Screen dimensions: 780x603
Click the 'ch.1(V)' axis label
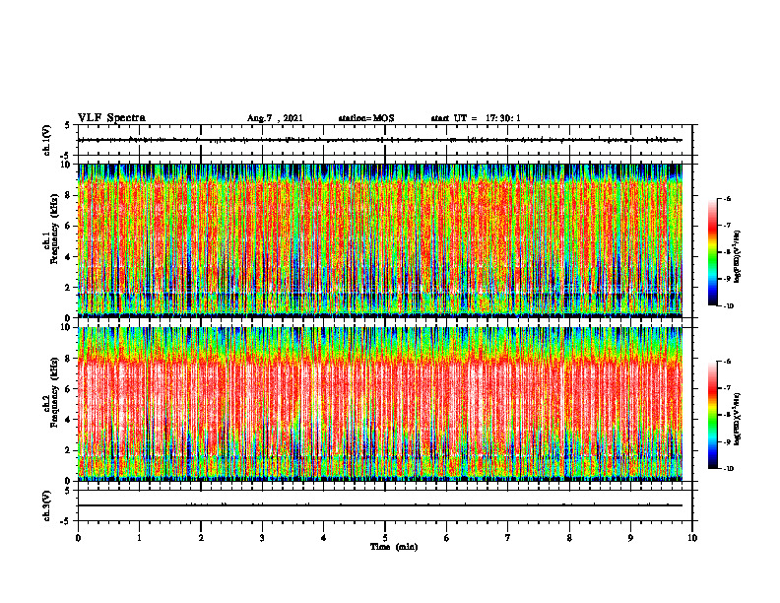pyautogui.click(x=46, y=140)
